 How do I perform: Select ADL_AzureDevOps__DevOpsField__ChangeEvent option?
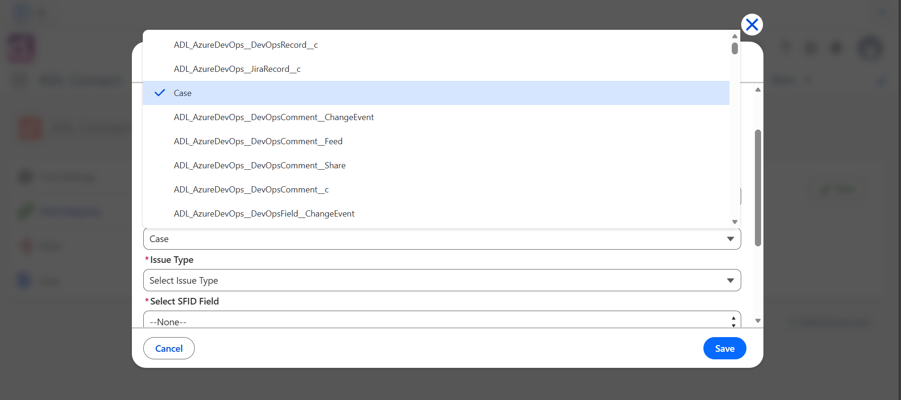click(436, 214)
